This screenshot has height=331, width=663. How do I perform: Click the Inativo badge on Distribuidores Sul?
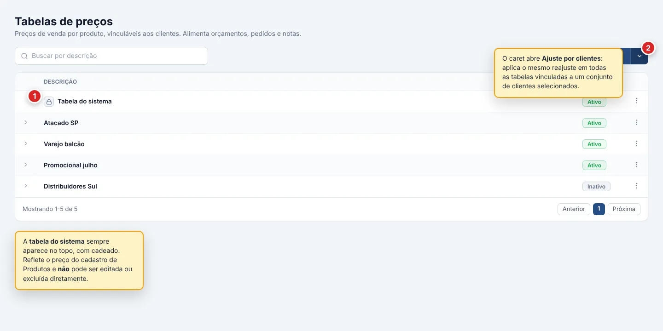click(x=596, y=187)
